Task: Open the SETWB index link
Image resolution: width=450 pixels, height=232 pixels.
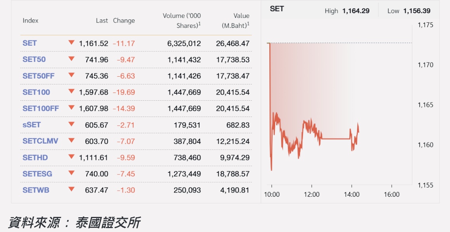Action: pyautogui.click(x=36, y=190)
